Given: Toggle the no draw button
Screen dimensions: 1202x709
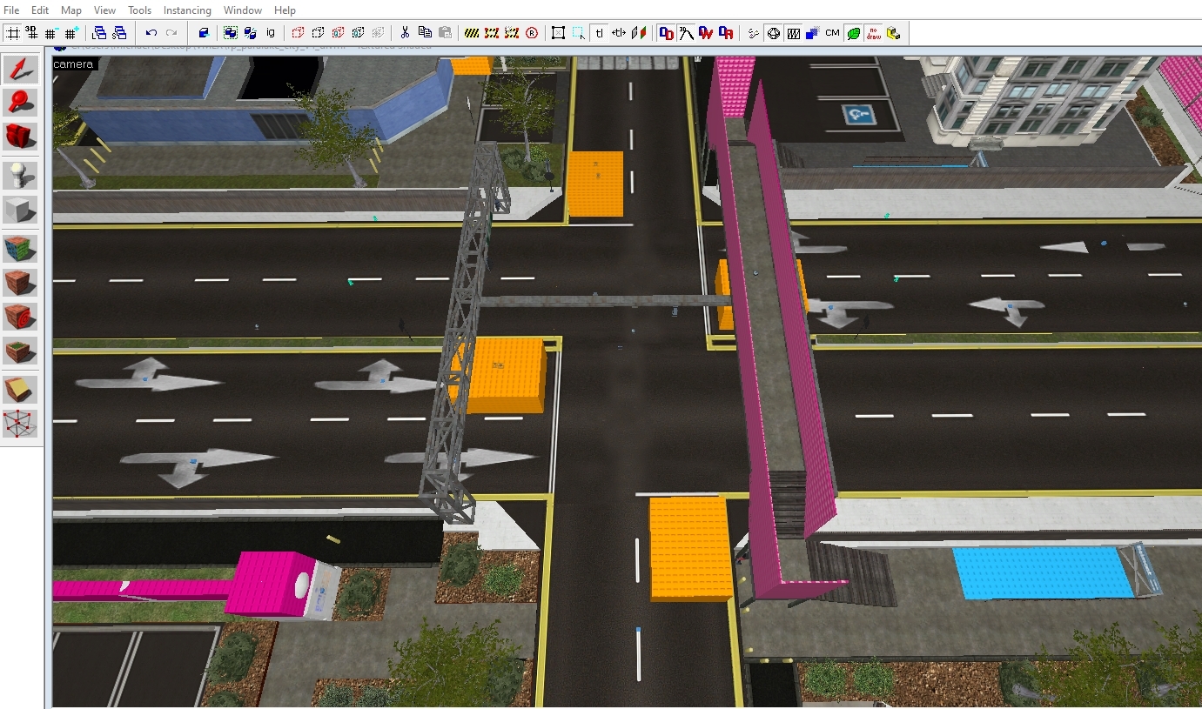Looking at the screenshot, I should [873, 33].
